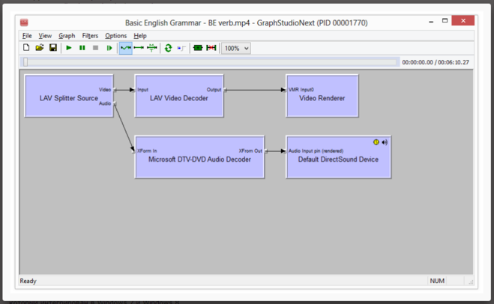Click the Ready status bar text
This screenshot has width=494, height=304.
click(28, 281)
